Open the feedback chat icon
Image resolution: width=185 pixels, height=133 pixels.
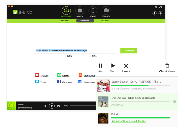tap(156, 7)
